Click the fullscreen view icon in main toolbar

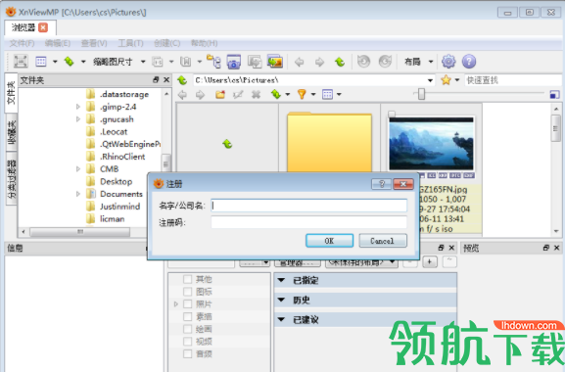coord(21,62)
